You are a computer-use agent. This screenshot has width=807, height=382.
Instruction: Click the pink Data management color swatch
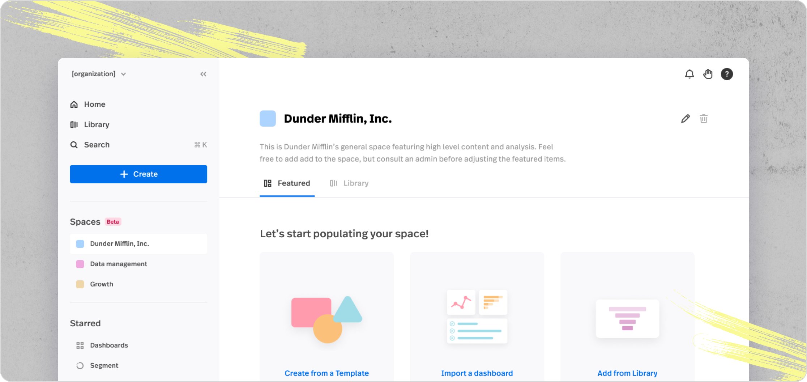click(x=80, y=264)
